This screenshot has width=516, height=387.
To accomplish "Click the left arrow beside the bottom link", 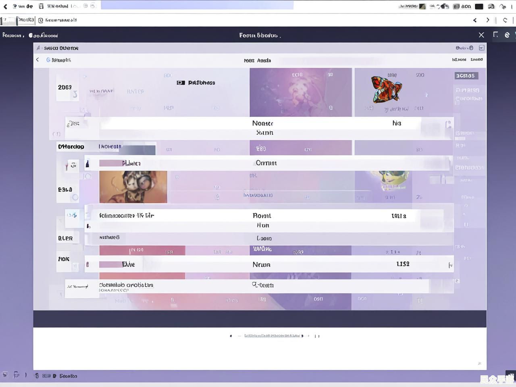I will (x=231, y=336).
